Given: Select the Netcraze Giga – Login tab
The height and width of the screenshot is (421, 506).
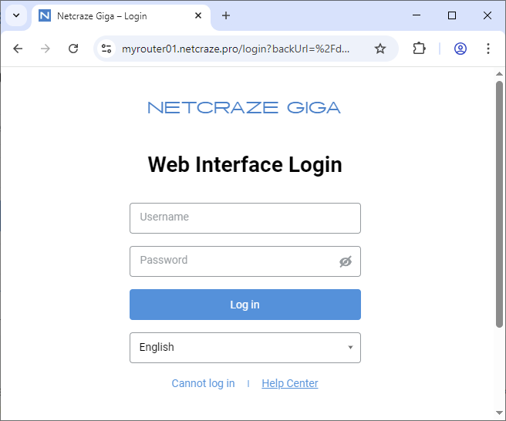Looking at the screenshot, I should coord(116,15).
